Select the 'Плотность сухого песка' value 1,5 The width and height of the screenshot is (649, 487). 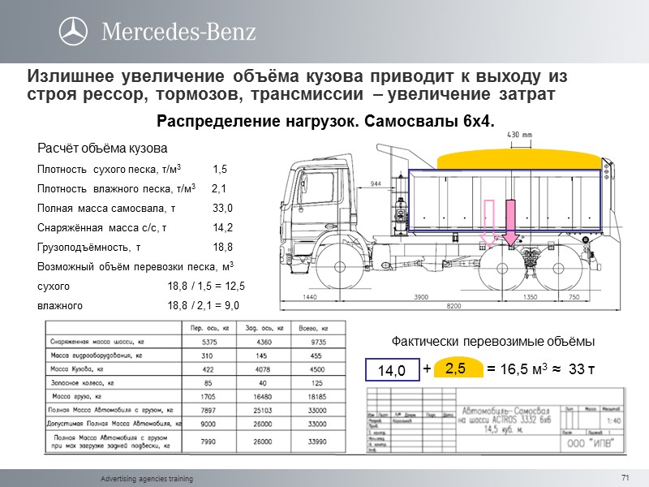pos(220,169)
